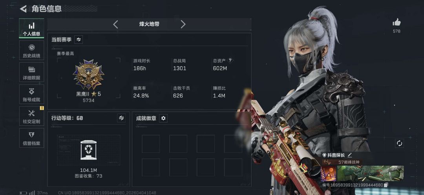The image size is (424, 195).
Task: Toggle the 行动等级 swap icon
Action: pyautogui.click(x=121, y=118)
